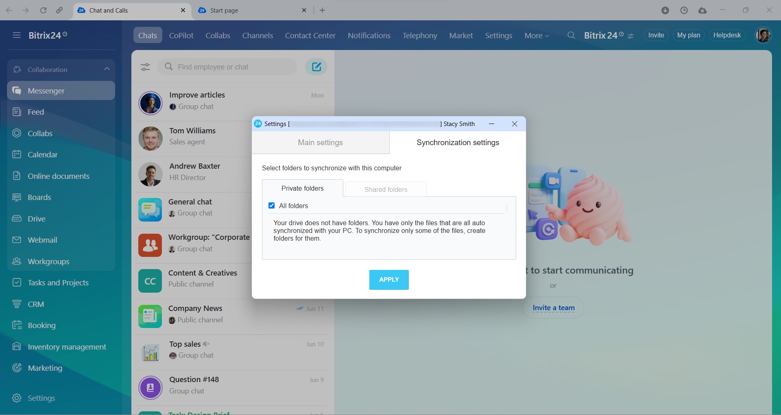Open Helpdesk in header
The height and width of the screenshot is (415, 781).
pyautogui.click(x=727, y=35)
